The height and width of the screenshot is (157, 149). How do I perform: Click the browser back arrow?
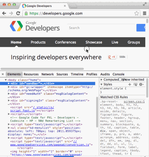click(4, 13)
